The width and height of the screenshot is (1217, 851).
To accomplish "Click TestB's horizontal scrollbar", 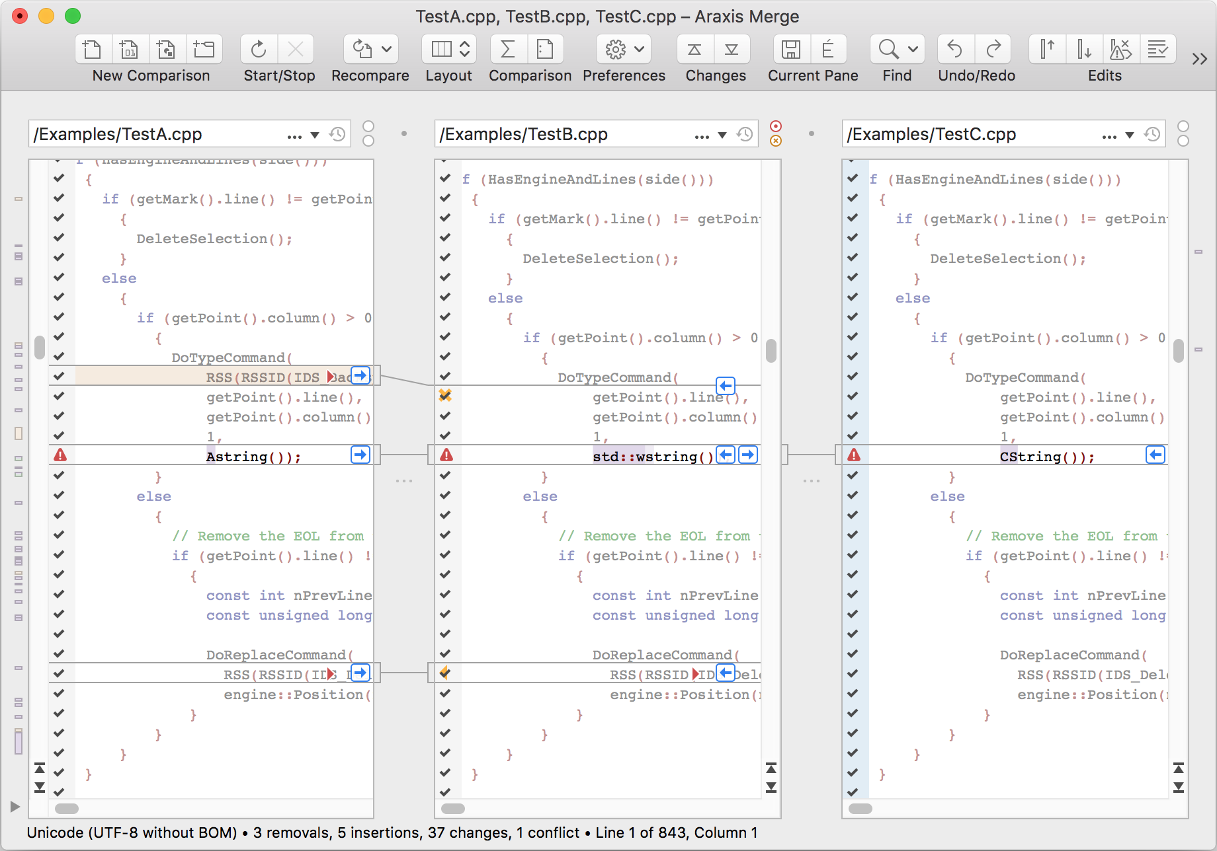I will 454,808.
